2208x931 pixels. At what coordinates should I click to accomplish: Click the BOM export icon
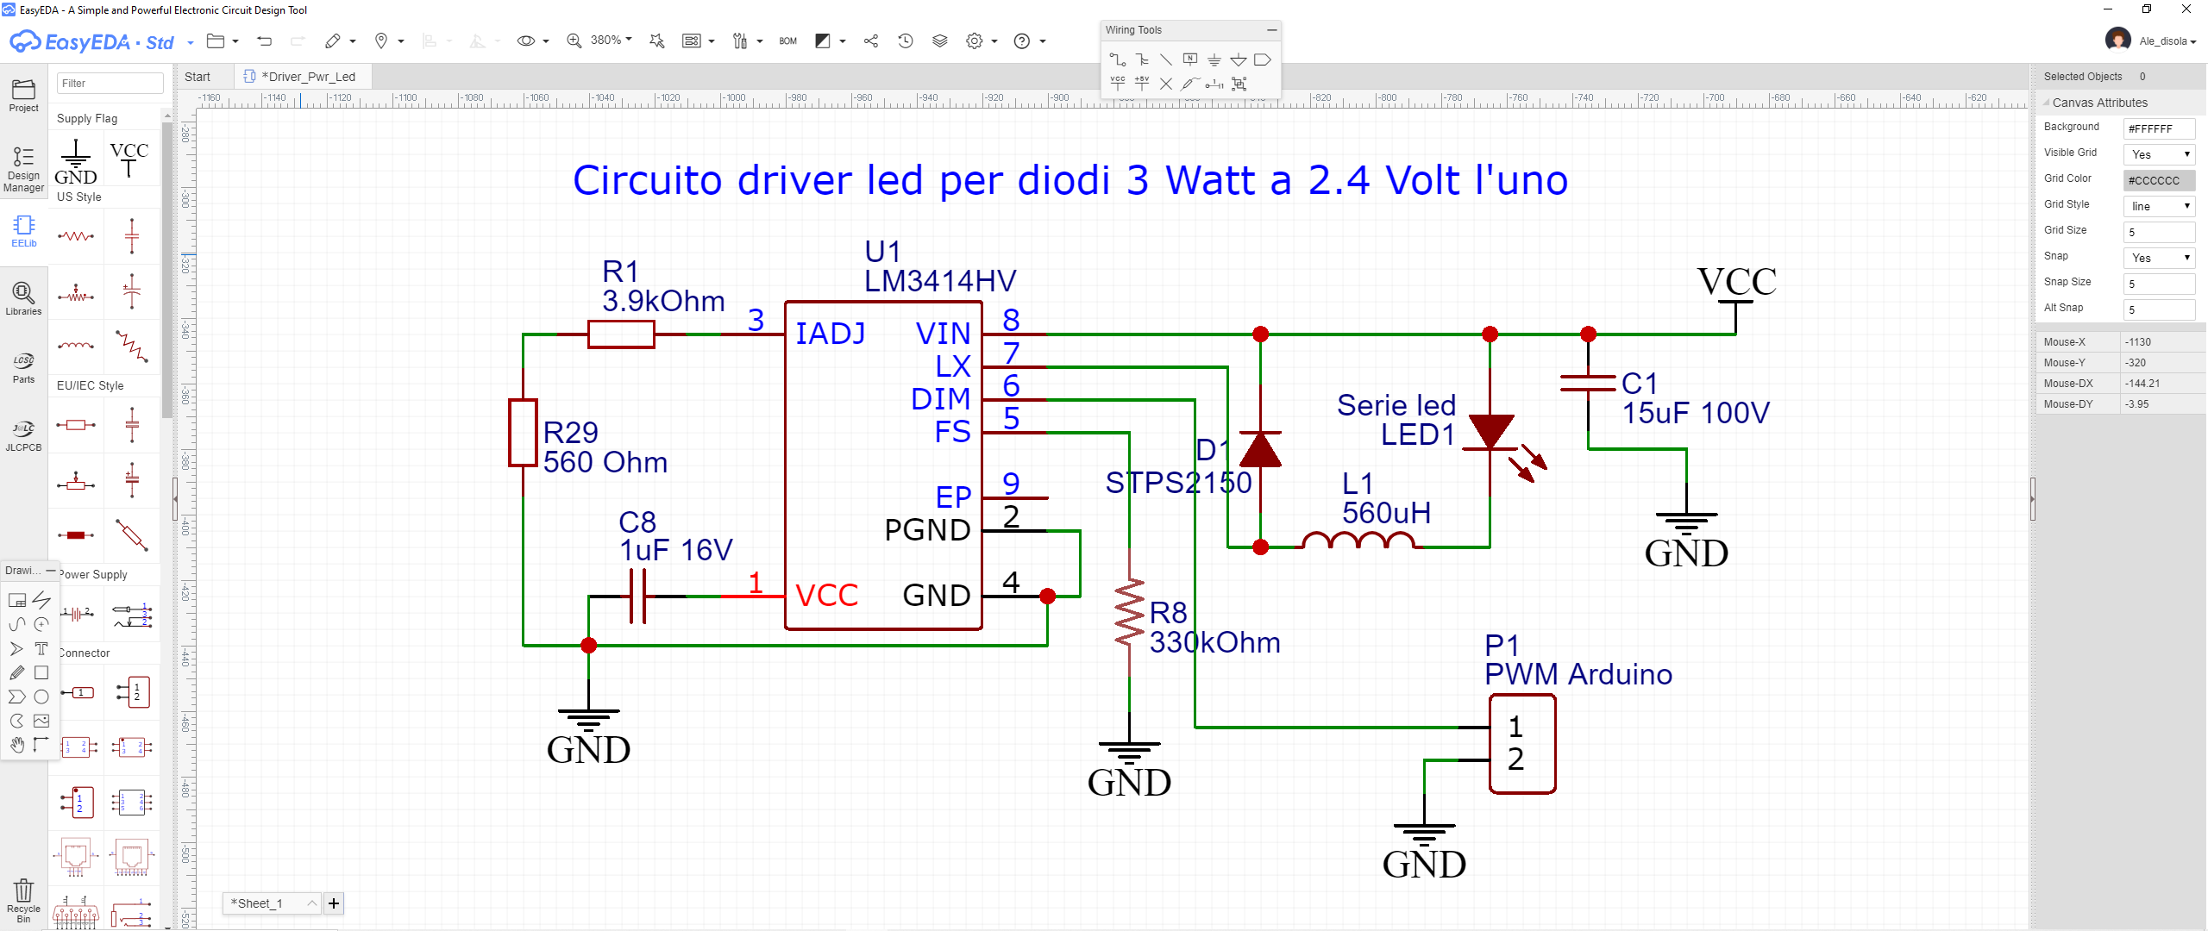[787, 41]
